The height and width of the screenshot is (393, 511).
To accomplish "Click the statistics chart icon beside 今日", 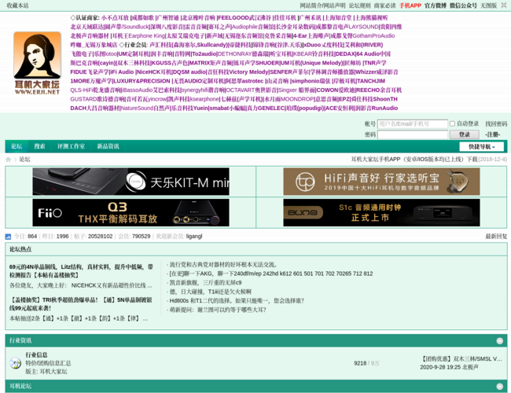I will point(8,237).
